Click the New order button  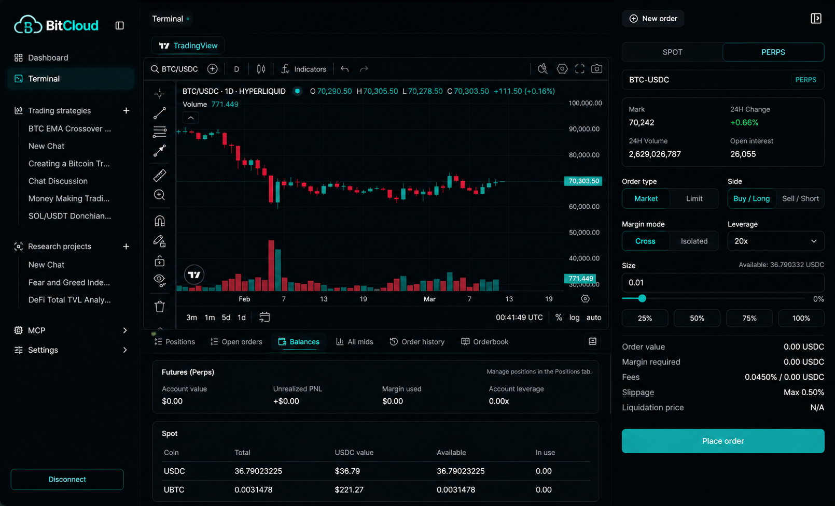coord(653,19)
